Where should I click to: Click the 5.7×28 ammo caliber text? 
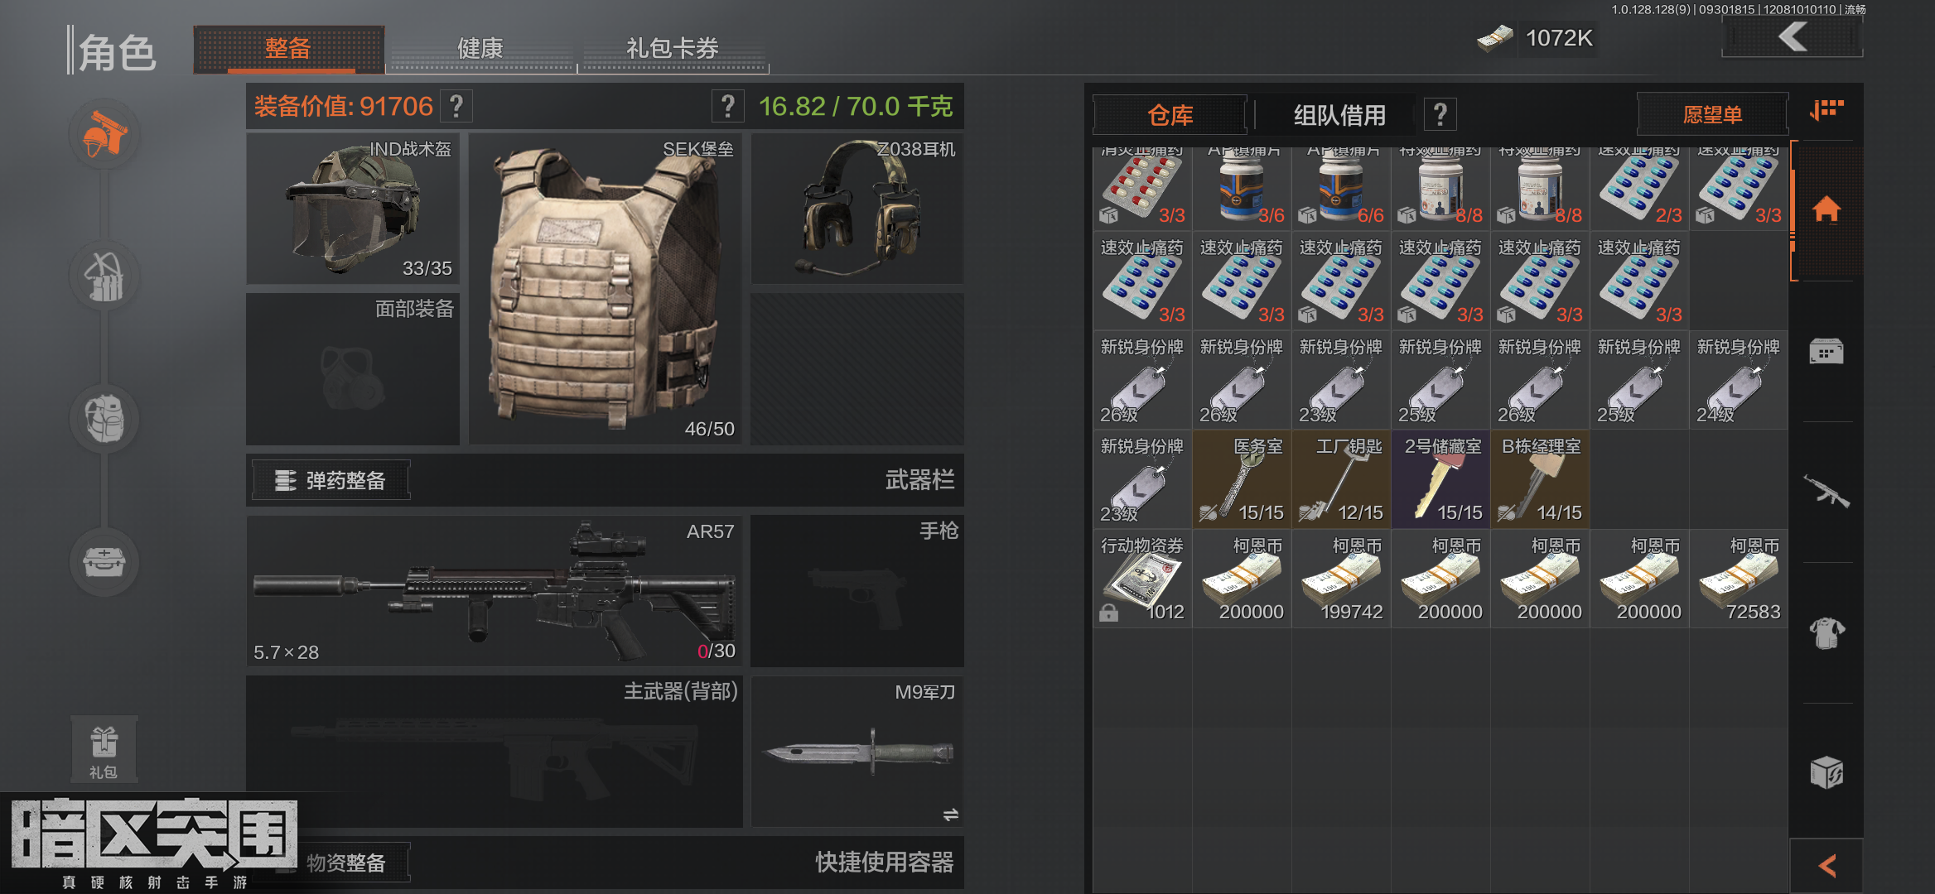(x=286, y=652)
